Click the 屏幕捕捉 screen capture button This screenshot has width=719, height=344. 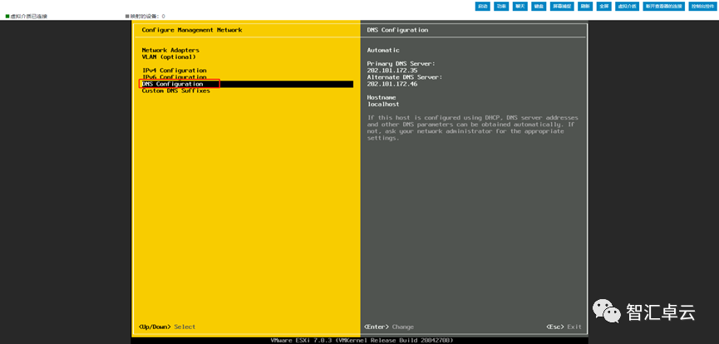click(x=562, y=7)
